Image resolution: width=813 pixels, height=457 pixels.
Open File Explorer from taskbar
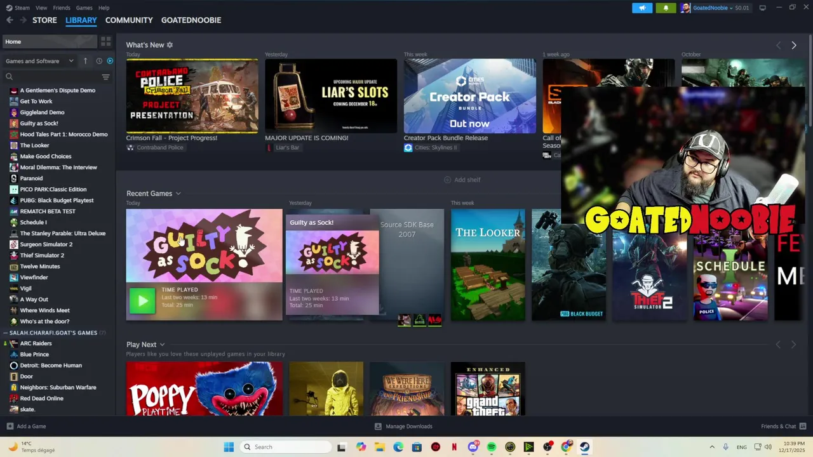click(x=379, y=447)
